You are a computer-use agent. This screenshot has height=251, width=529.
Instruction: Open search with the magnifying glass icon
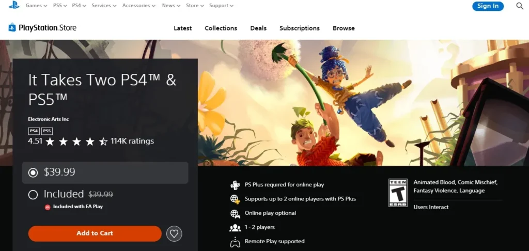click(520, 6)
